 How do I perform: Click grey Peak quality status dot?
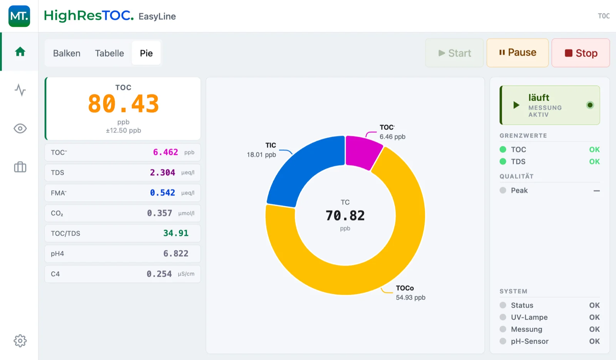pyautogui.click(x=503, y=190)
